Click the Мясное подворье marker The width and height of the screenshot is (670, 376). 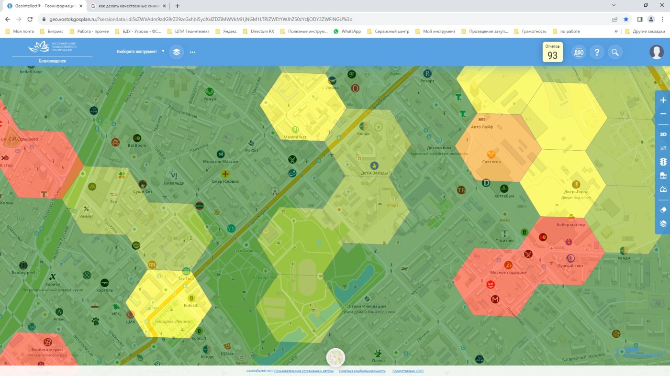[508, 265]
